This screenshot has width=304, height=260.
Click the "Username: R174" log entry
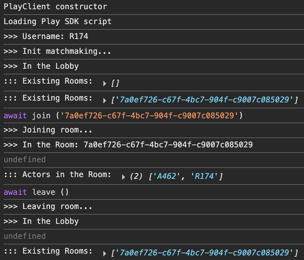coord(46,36)
